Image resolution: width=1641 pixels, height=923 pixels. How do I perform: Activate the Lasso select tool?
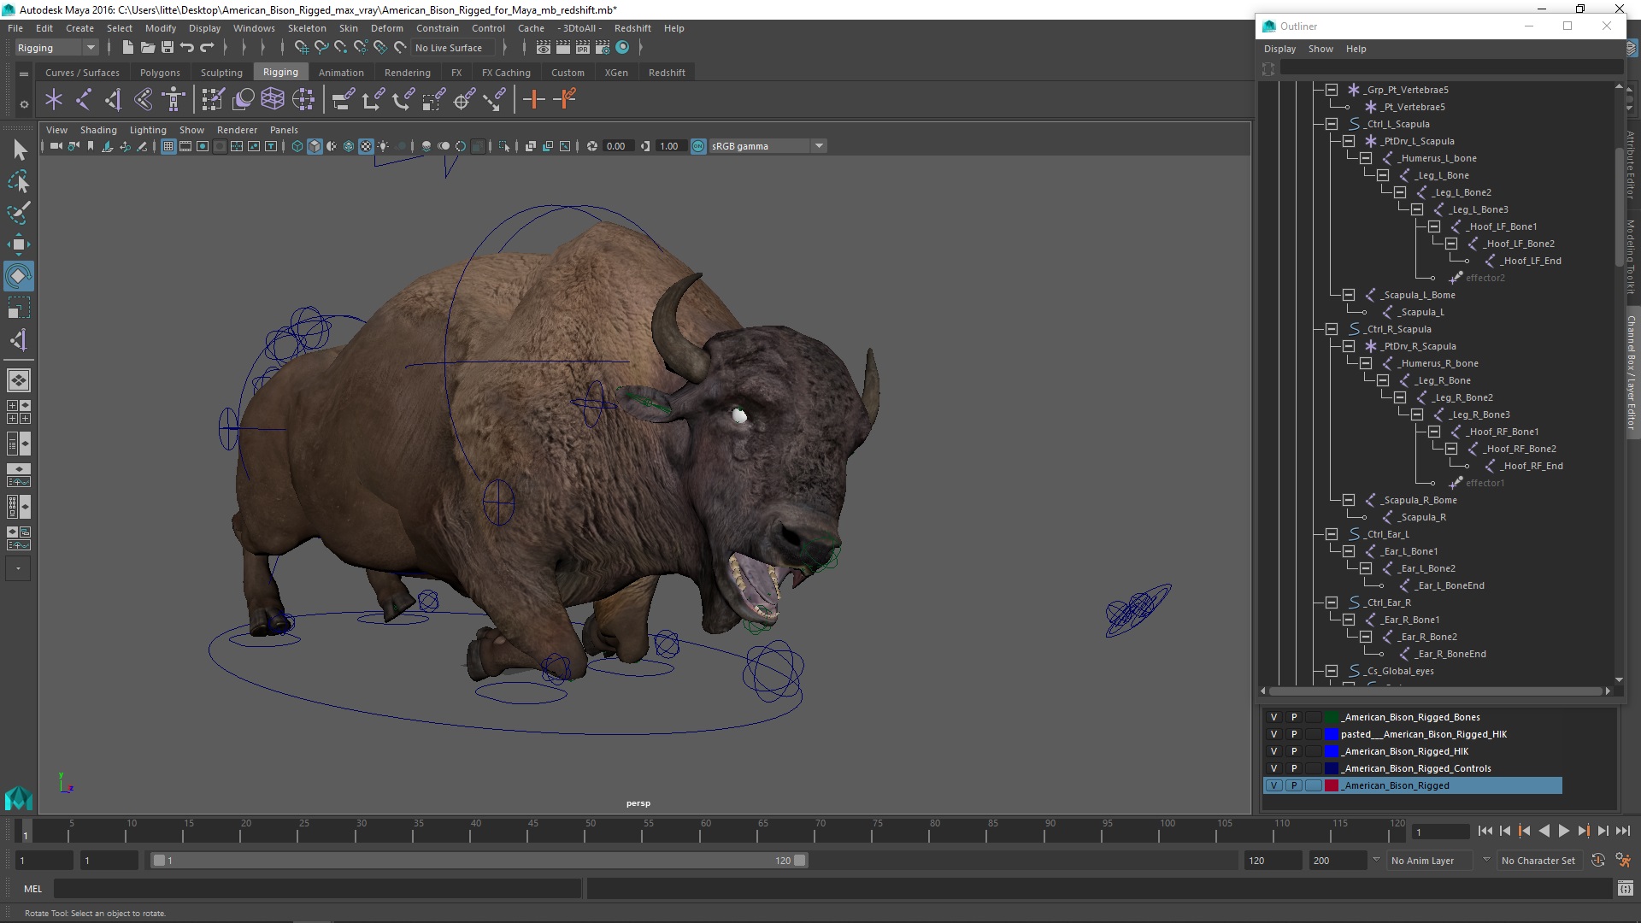click(18, 181)
